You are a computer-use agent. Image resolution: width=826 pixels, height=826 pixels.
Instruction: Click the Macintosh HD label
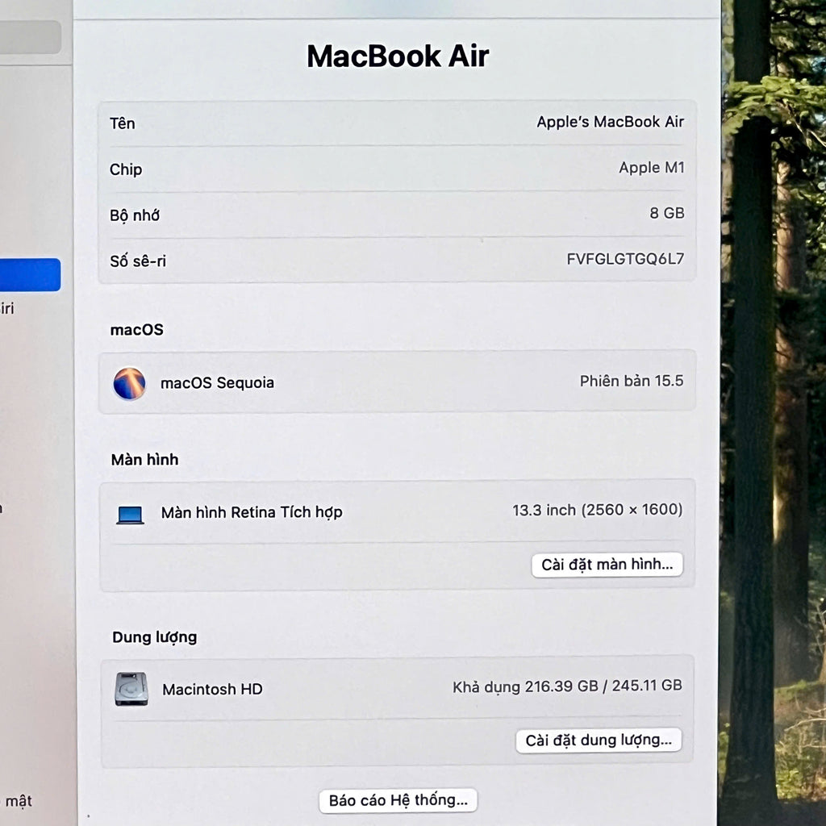212,689
